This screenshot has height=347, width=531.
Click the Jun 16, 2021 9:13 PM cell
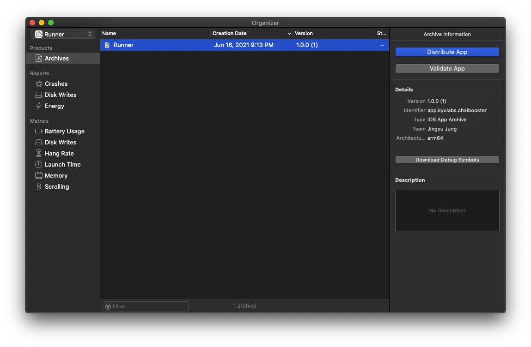244,45
